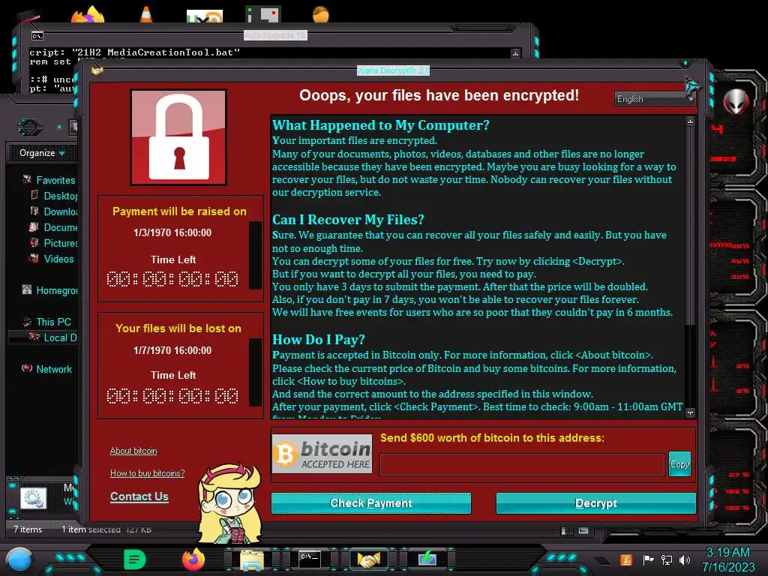Copy the bitcoin address with Copy button
This screenshot has height=576, width=768.
coord(679,463)
